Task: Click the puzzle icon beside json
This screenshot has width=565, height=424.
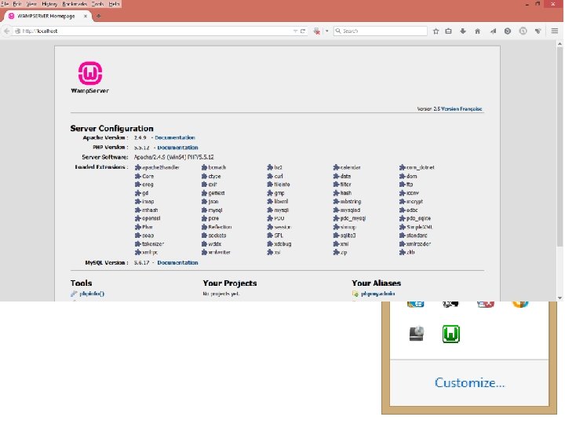Action: 204,202
